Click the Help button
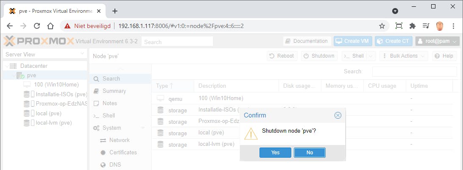 [443, 56]
